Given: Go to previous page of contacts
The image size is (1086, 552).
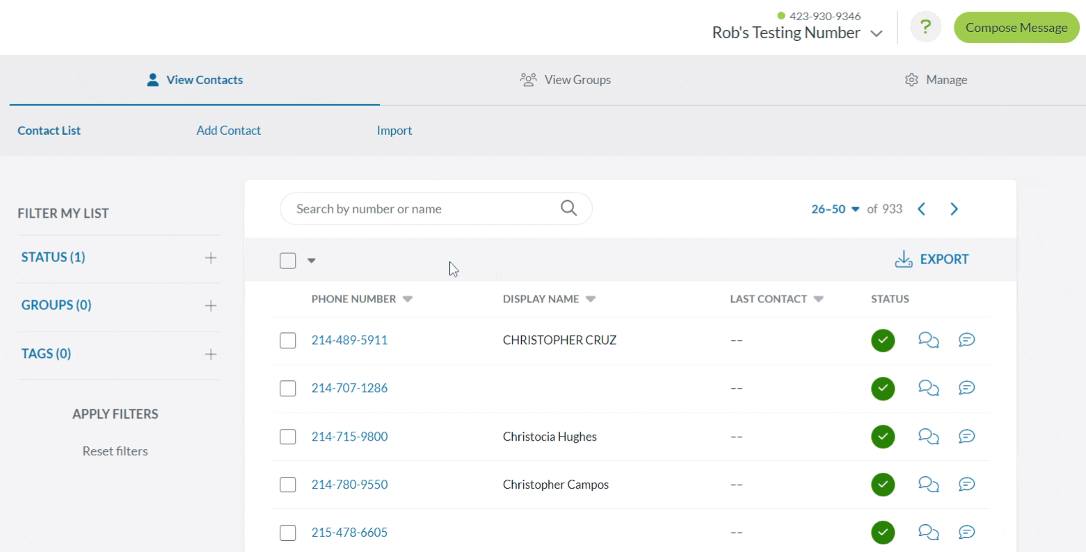Looking at the screenshot, I should 922,209.
